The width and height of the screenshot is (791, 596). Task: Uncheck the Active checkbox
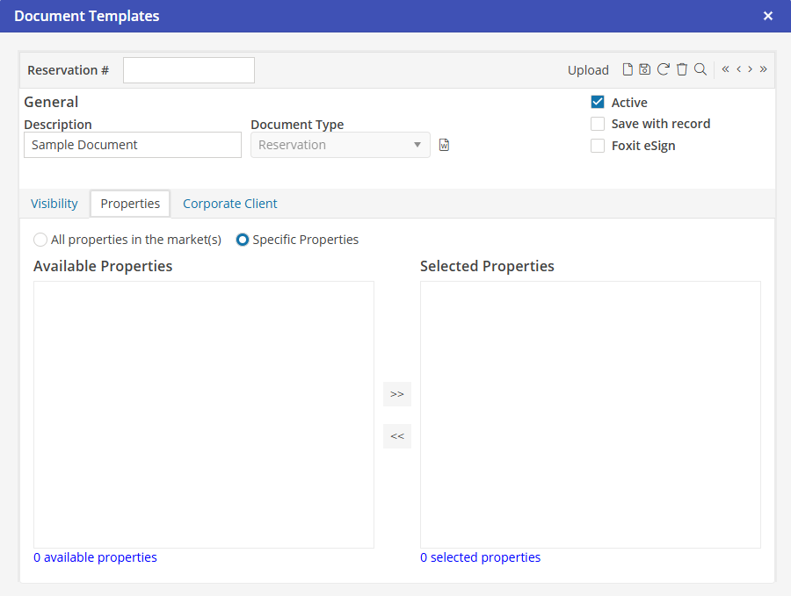[598, 102]
